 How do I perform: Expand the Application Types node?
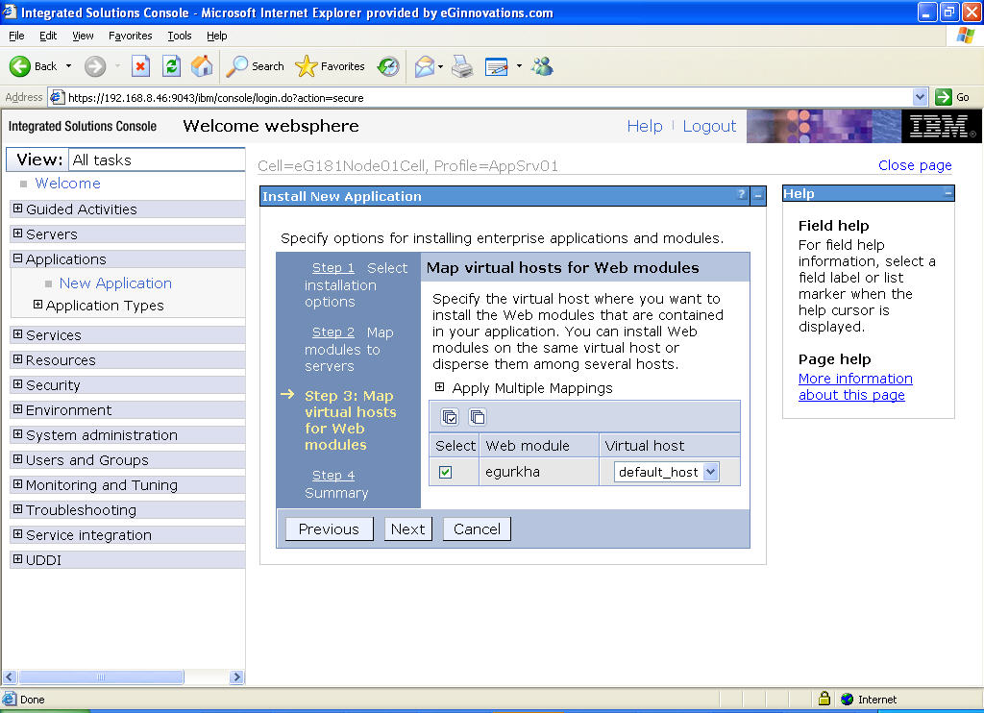coord(37,305)
